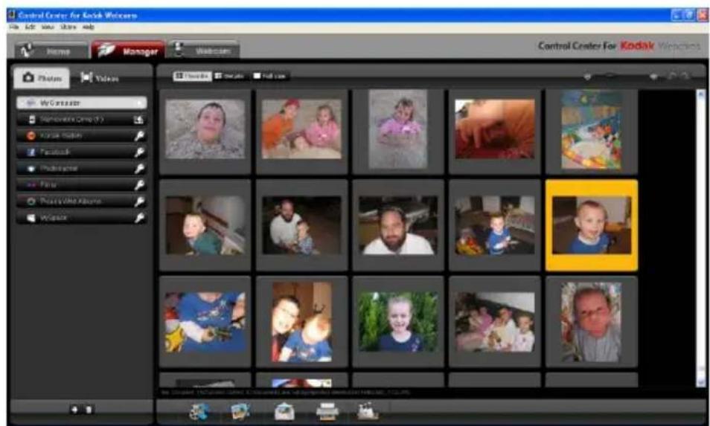This screenshot has height=426, width=710.
Task: Choose the Flickr source
Action: tap(82, 185)
